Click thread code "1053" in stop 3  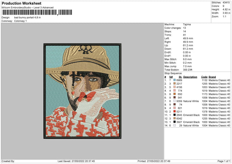205,87
